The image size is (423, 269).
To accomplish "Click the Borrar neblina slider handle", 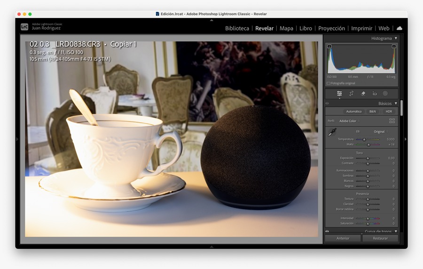I will click(368, 209).
